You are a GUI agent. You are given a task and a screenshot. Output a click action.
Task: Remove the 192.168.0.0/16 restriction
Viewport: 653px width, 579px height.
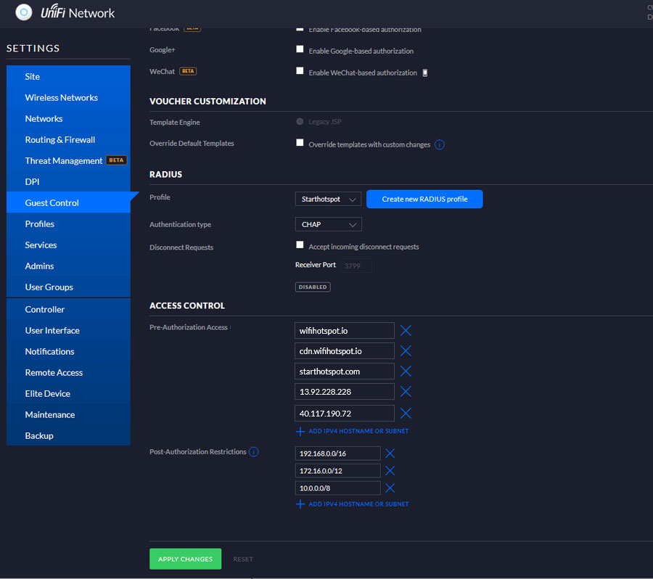pyautogui.click(x=390, y=453)
